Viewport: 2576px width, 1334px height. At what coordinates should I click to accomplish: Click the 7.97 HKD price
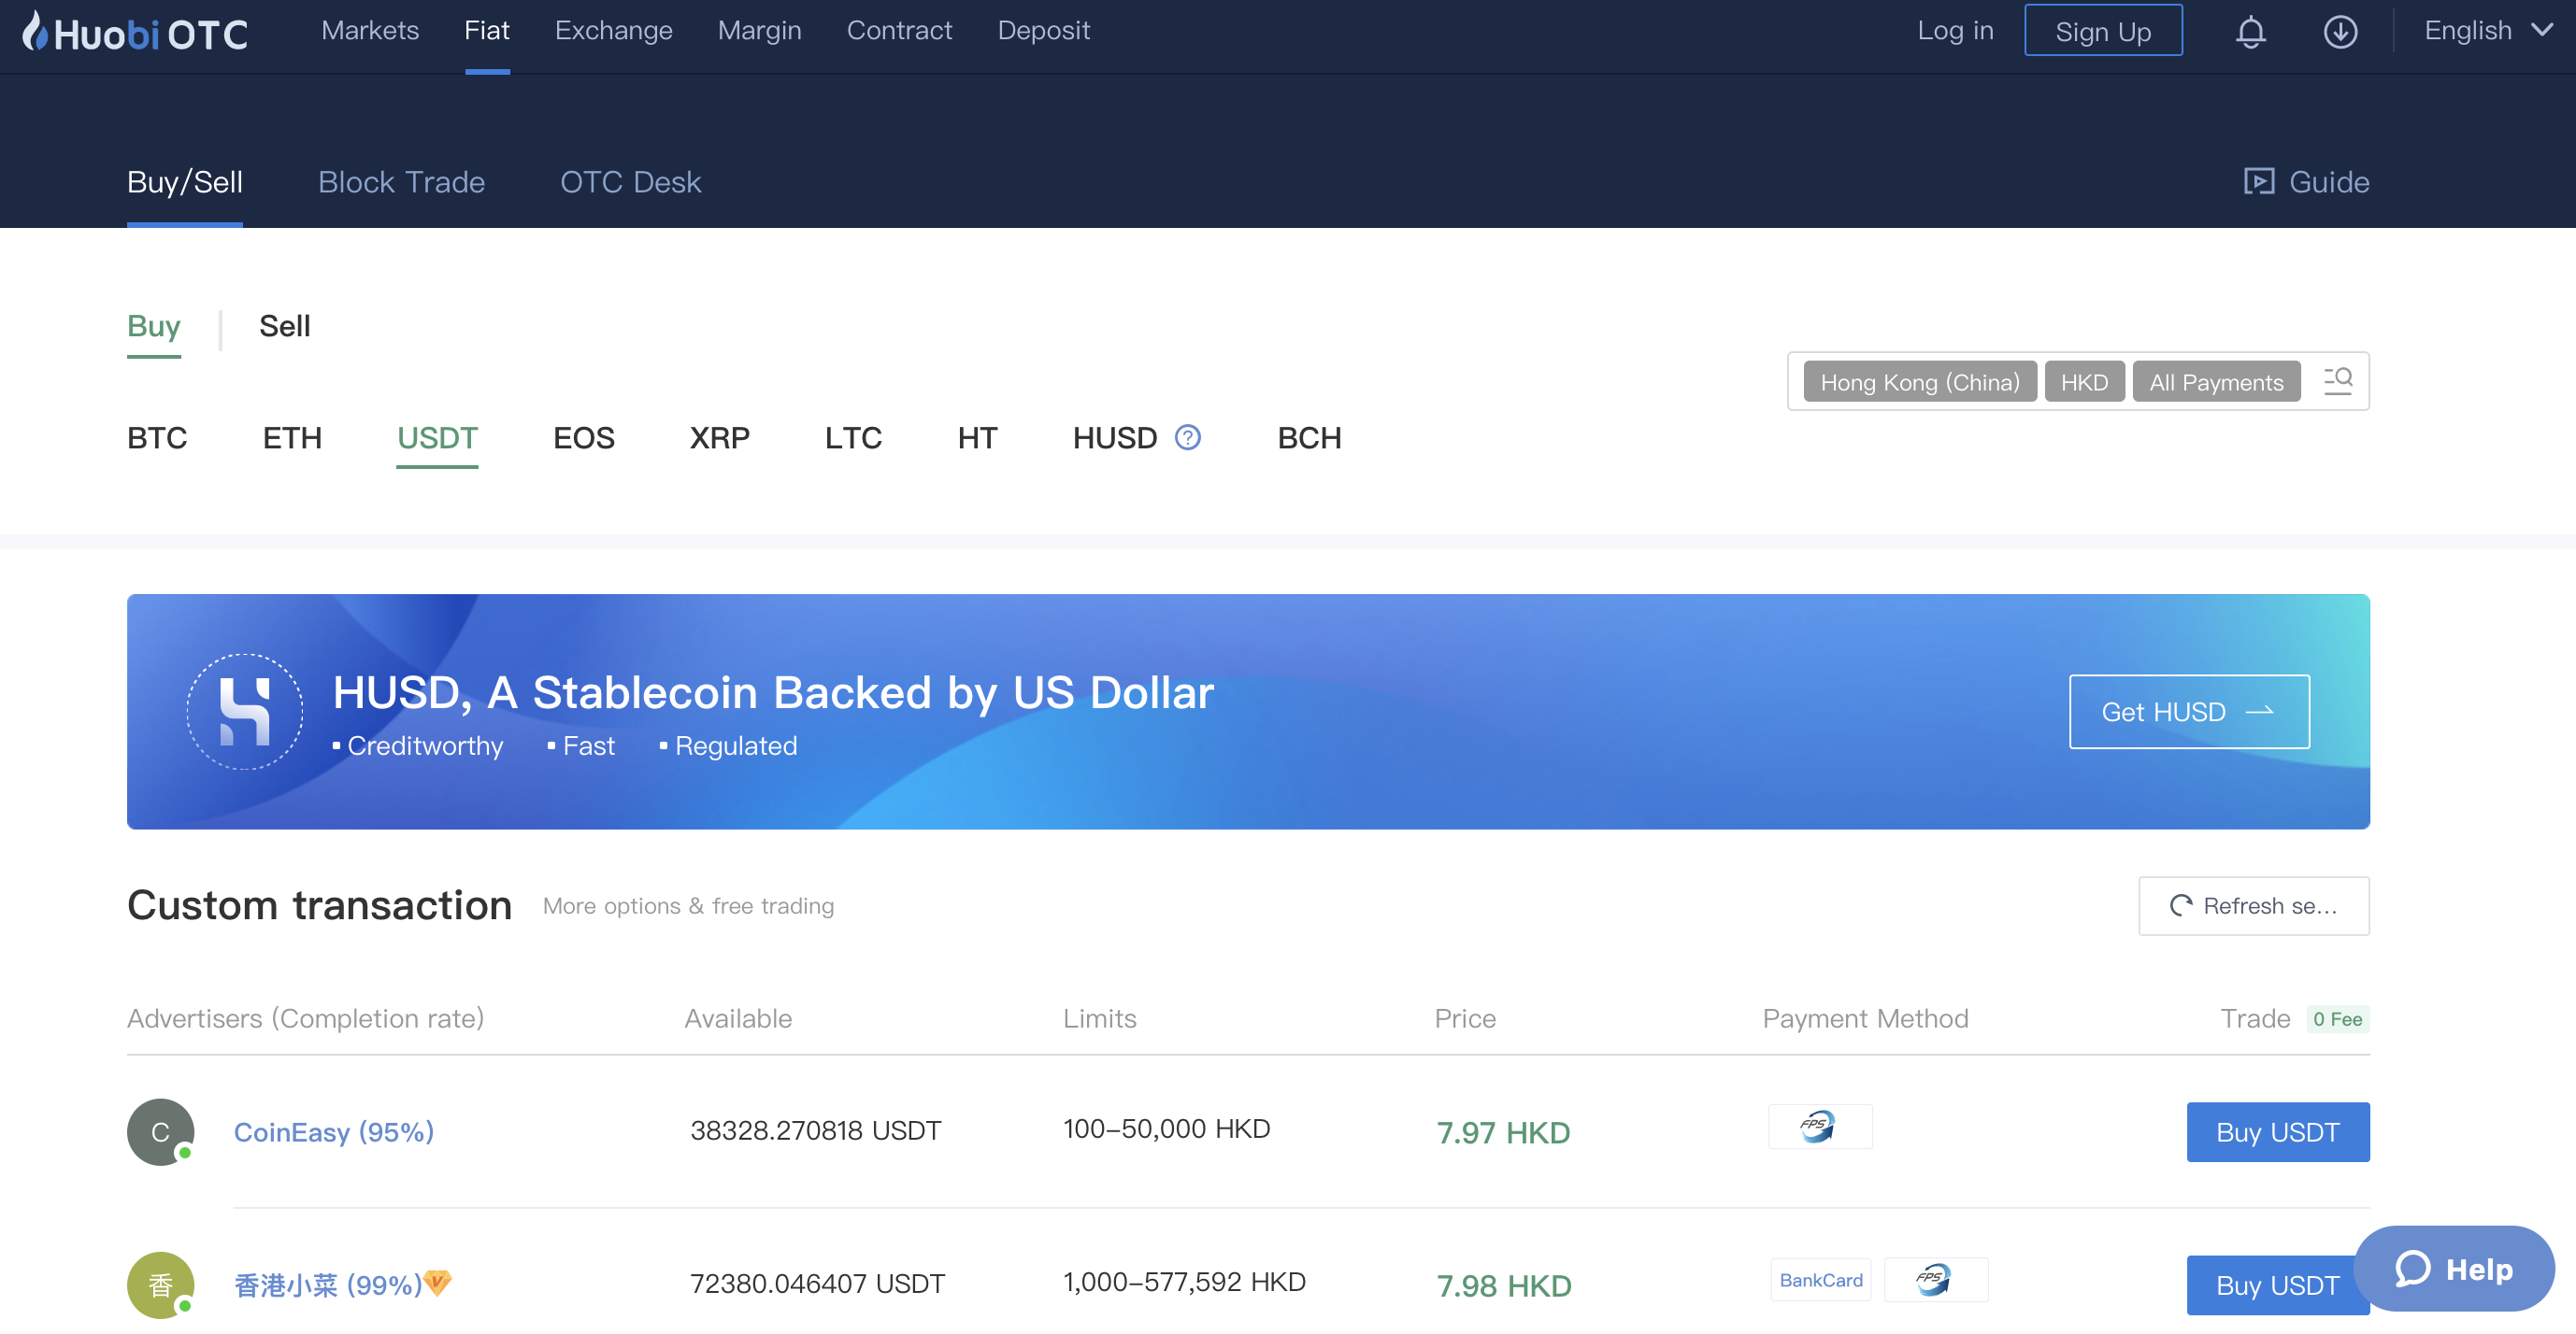tap(1503, 1132)
